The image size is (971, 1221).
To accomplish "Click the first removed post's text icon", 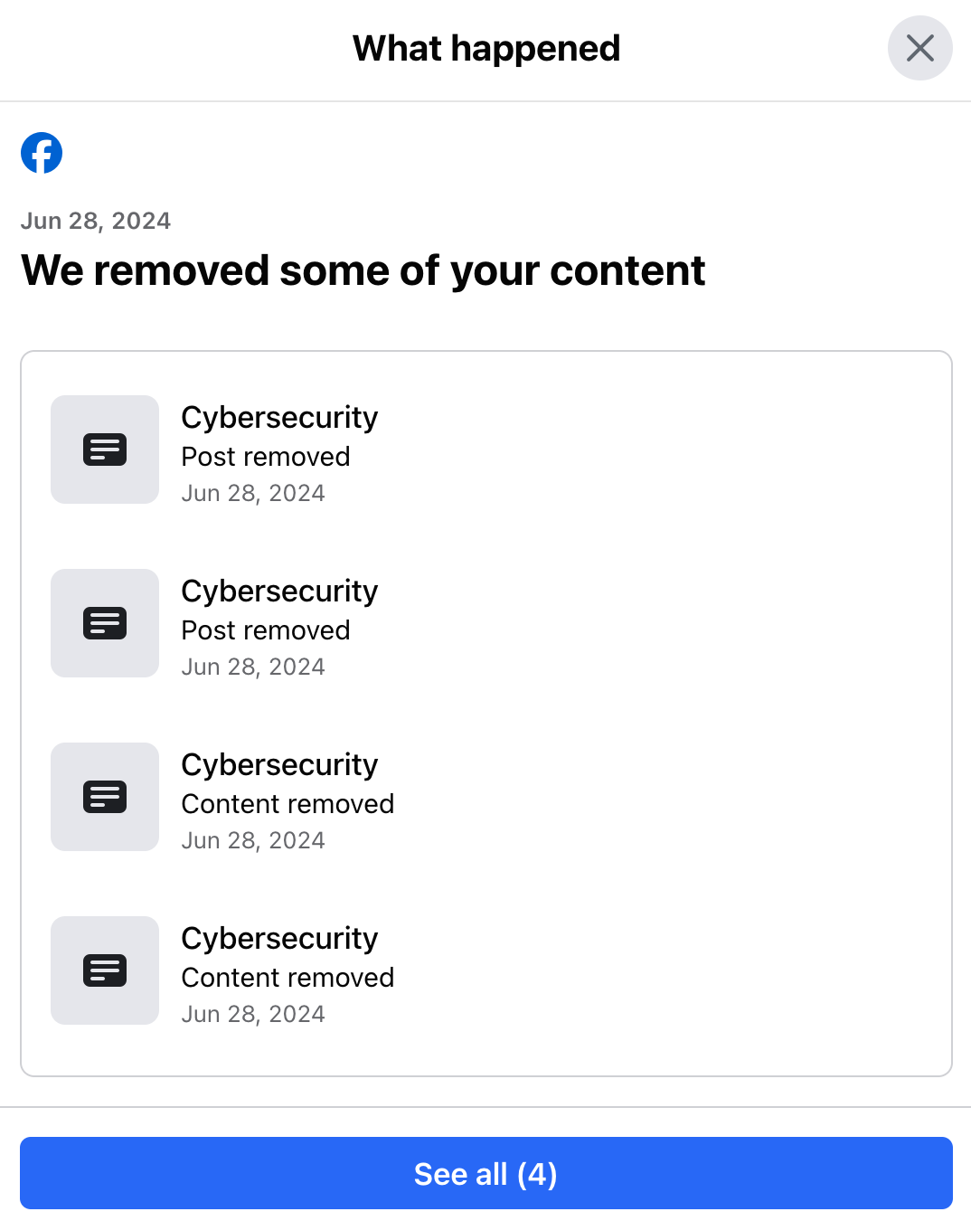I will 105,450.
